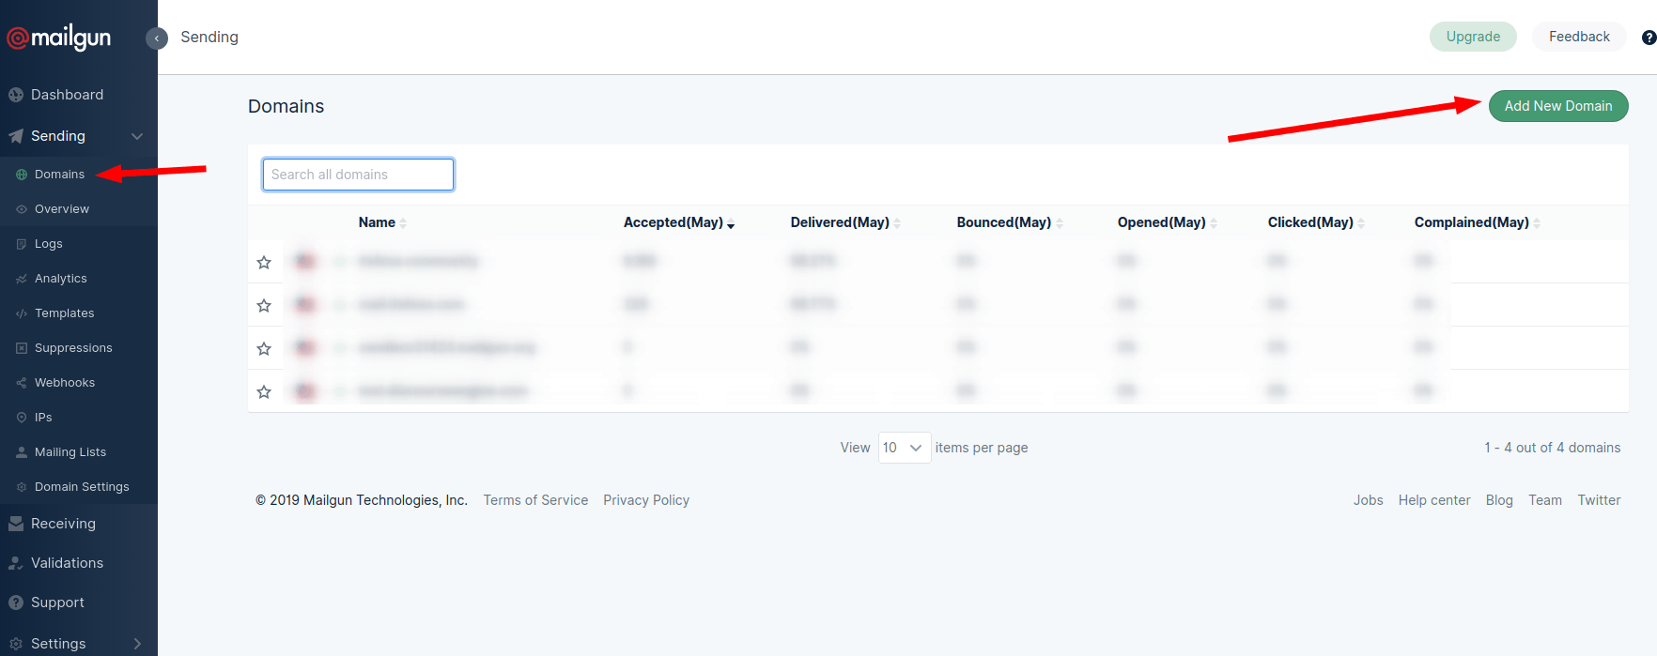The height and width of the screenshot is (656, 1657).
Task: Open Domain Settings menu item
Action: point(82,487)
